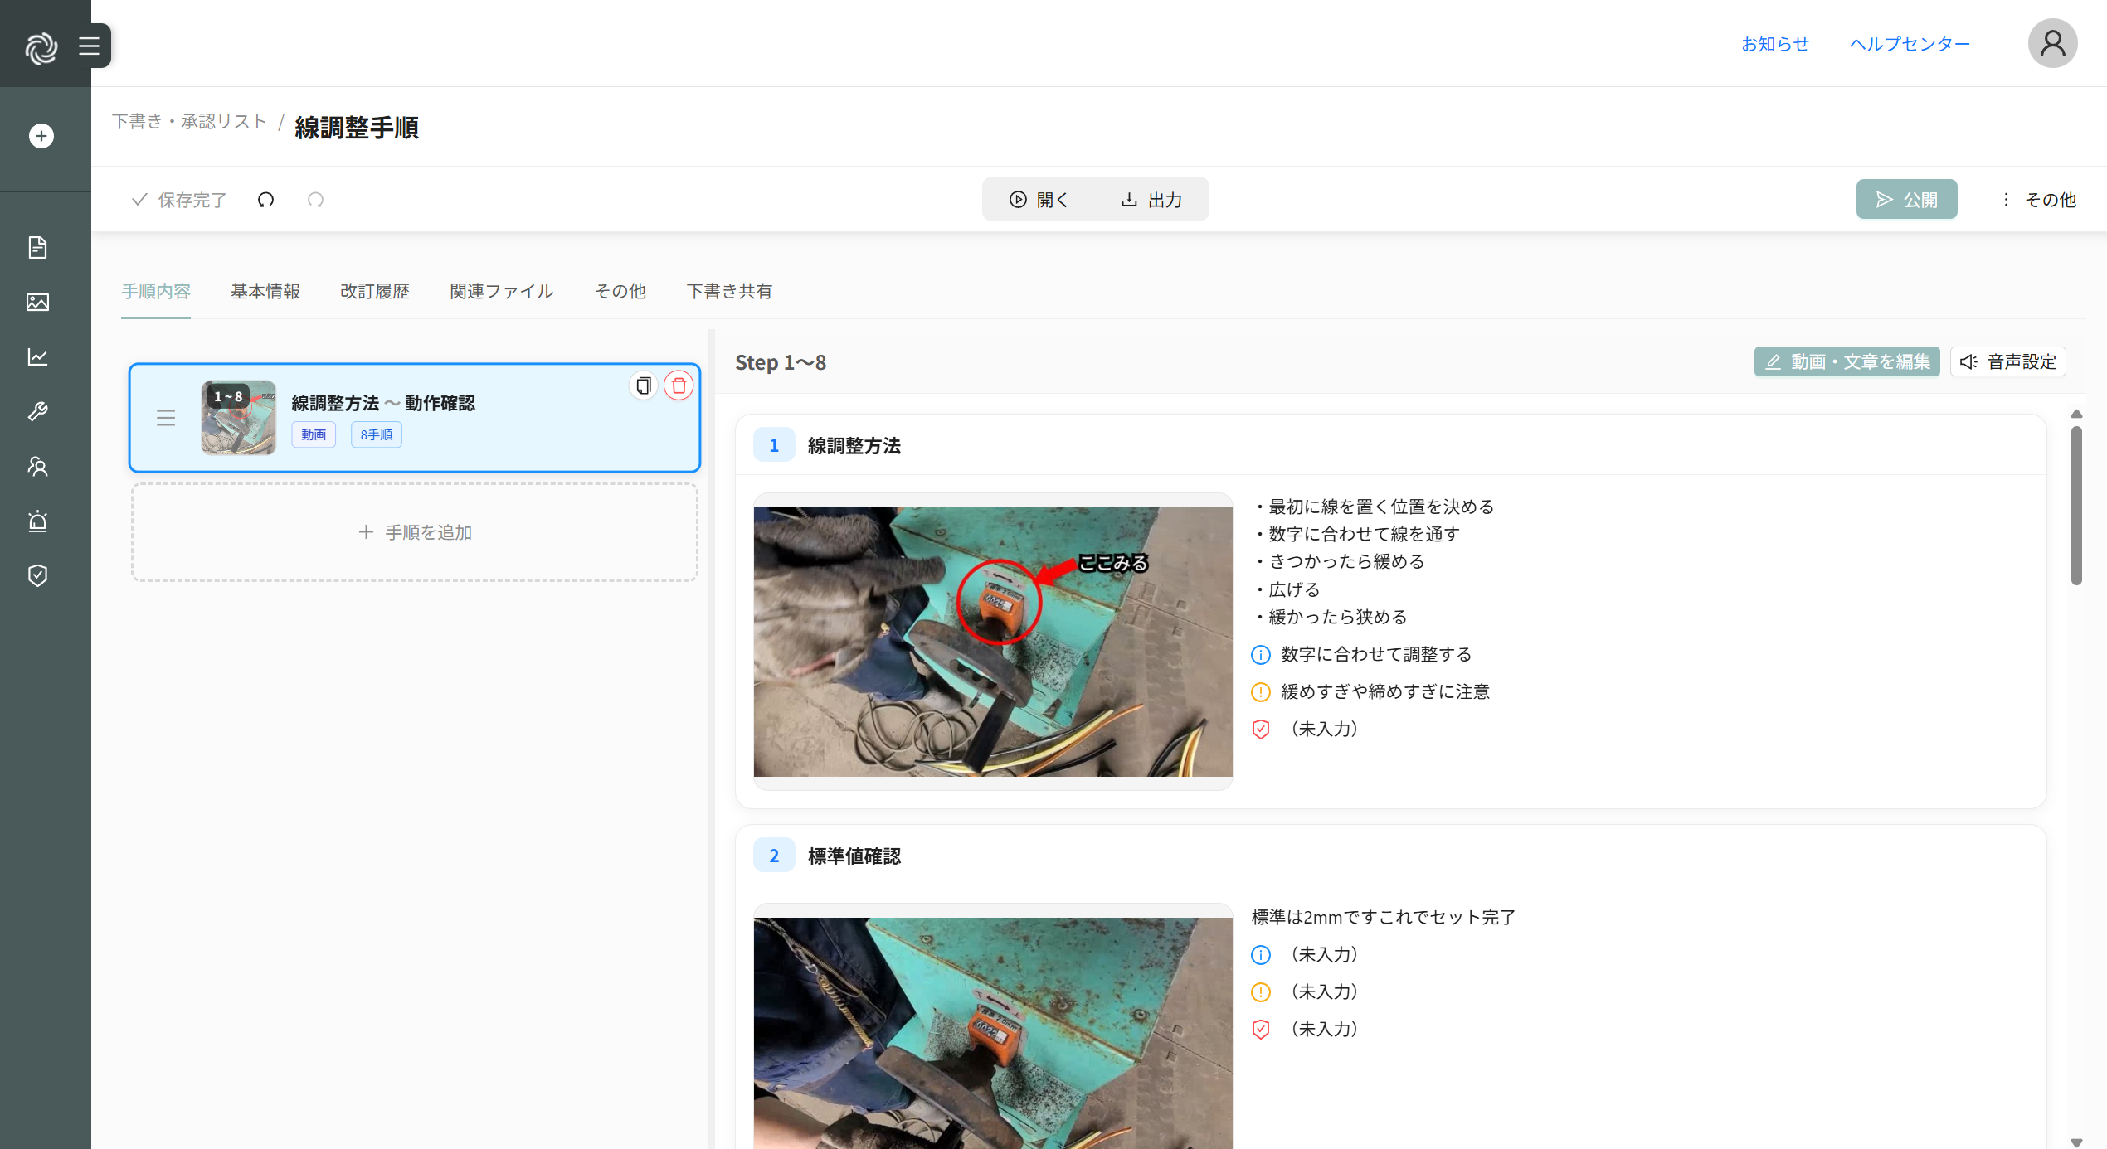Click red shield icon in step 2
Image resolution: width=2107 pixels, height=1149 pixels.
click(x=1260, y=1030)
